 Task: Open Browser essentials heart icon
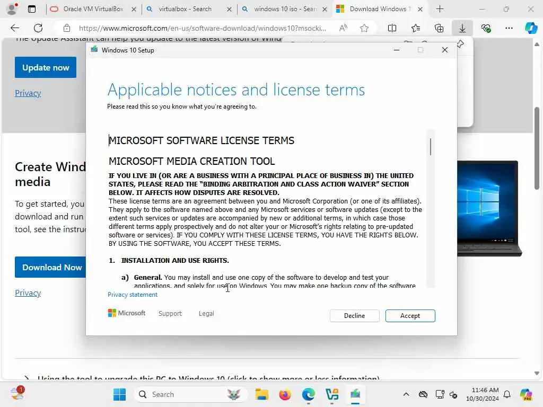click(486, 28)
